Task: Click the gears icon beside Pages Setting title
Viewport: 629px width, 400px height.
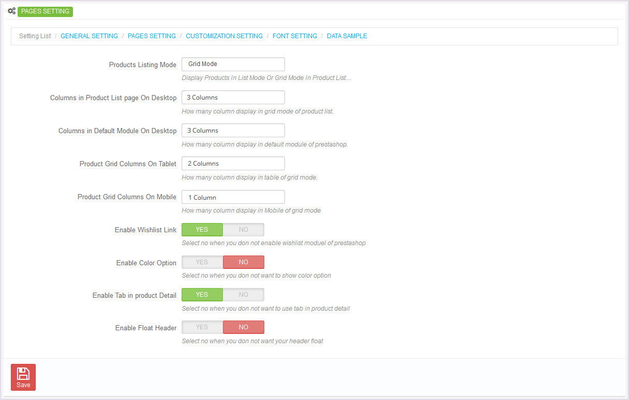Action: coord(11,11)
